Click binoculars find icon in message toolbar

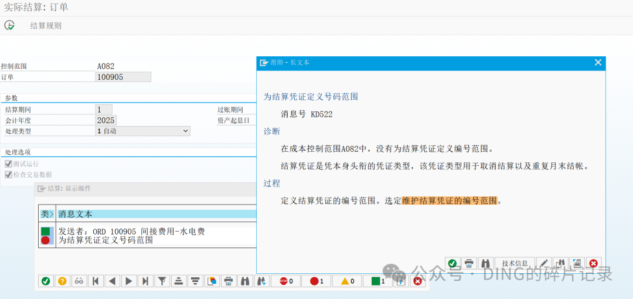244,280
